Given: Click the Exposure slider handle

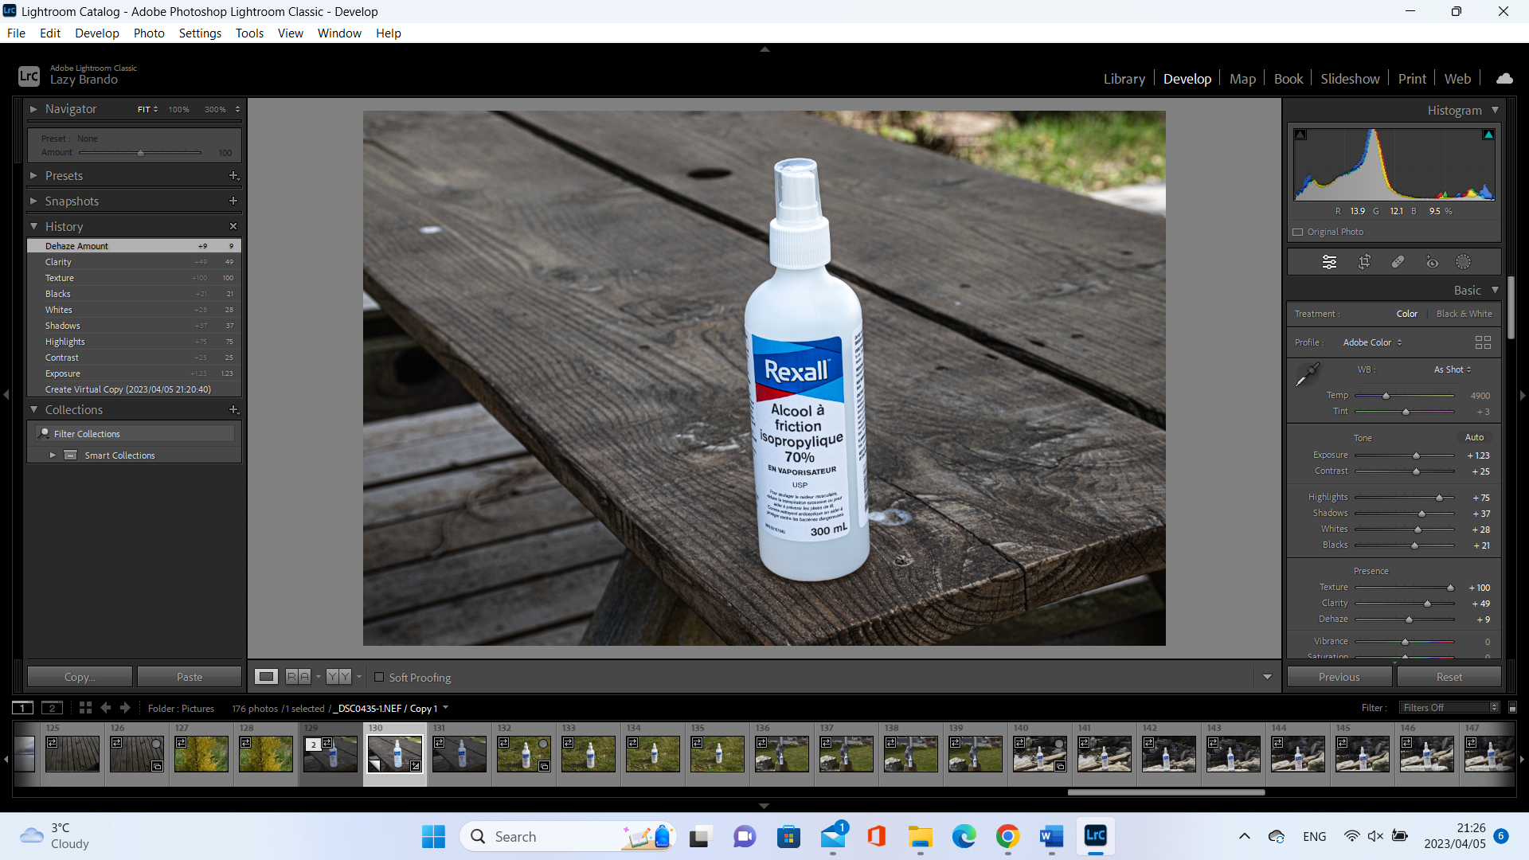Looking at the screenshot, I should (x=1416, y=455).
